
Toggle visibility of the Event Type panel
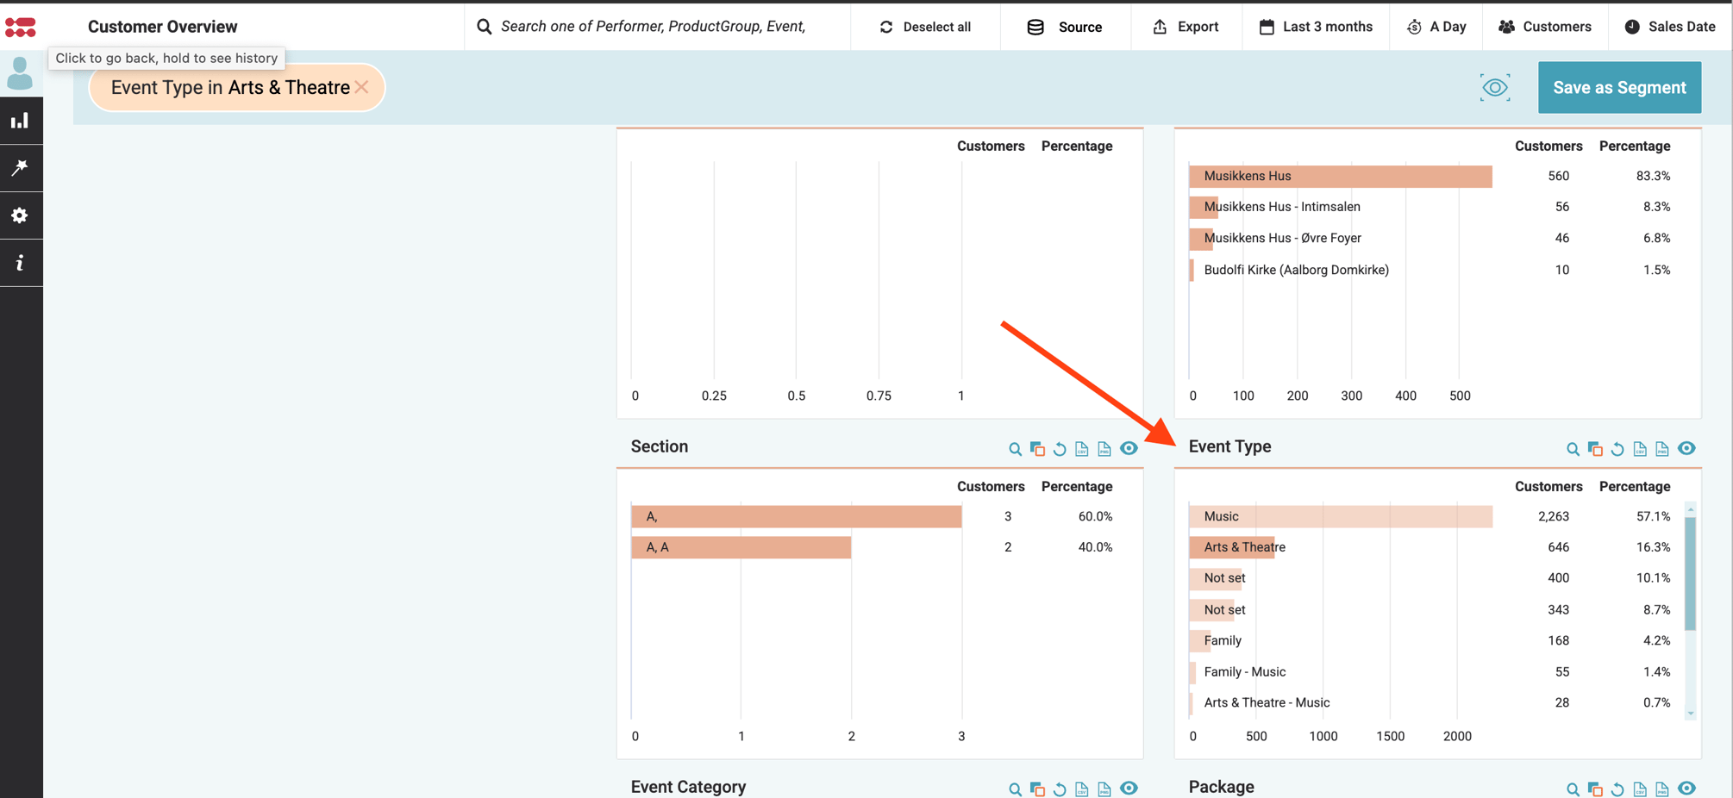point(1686,448)
